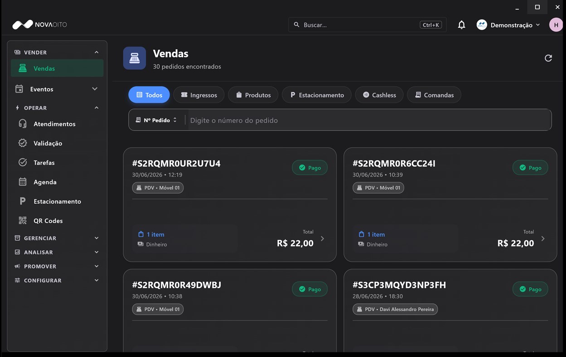
Task: Switch to the Ingressos tab
Action: click(199, 95)
